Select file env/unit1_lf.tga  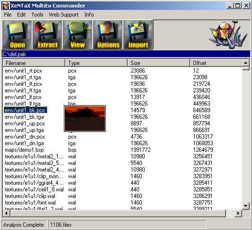[x=23, y=104]
